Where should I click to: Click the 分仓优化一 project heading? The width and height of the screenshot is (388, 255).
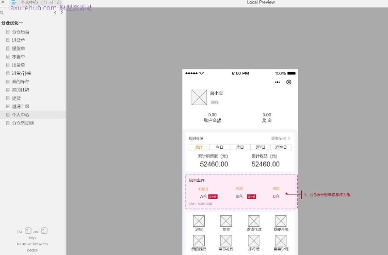[x=12, y=23]
